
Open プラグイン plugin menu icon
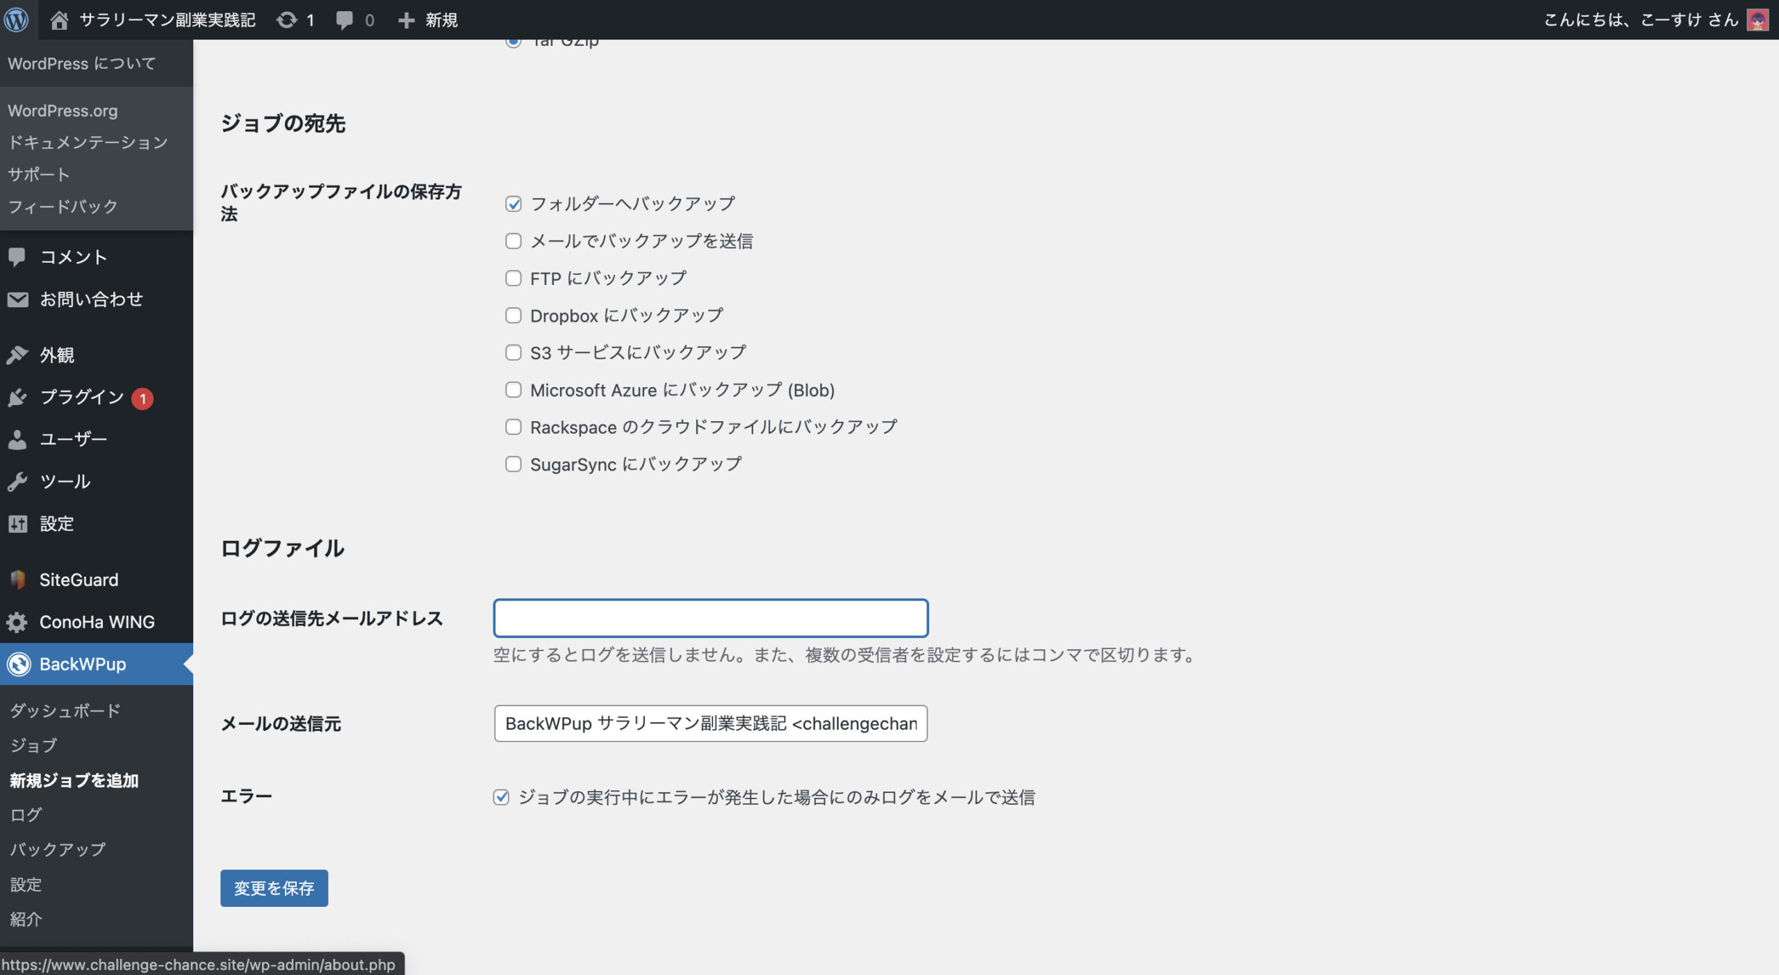[x=17, y=398]
